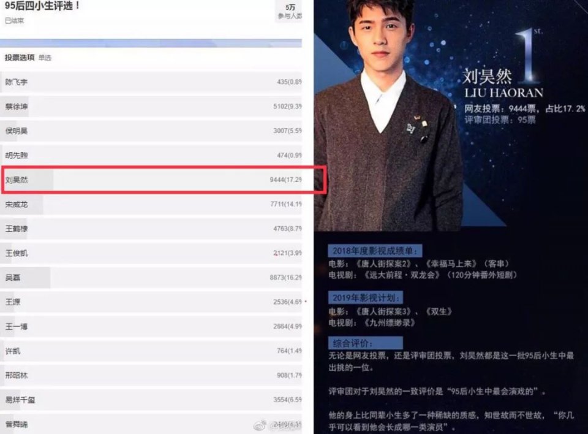
Task: Pick 王鹤棣 in the poll
Action: 151,229
